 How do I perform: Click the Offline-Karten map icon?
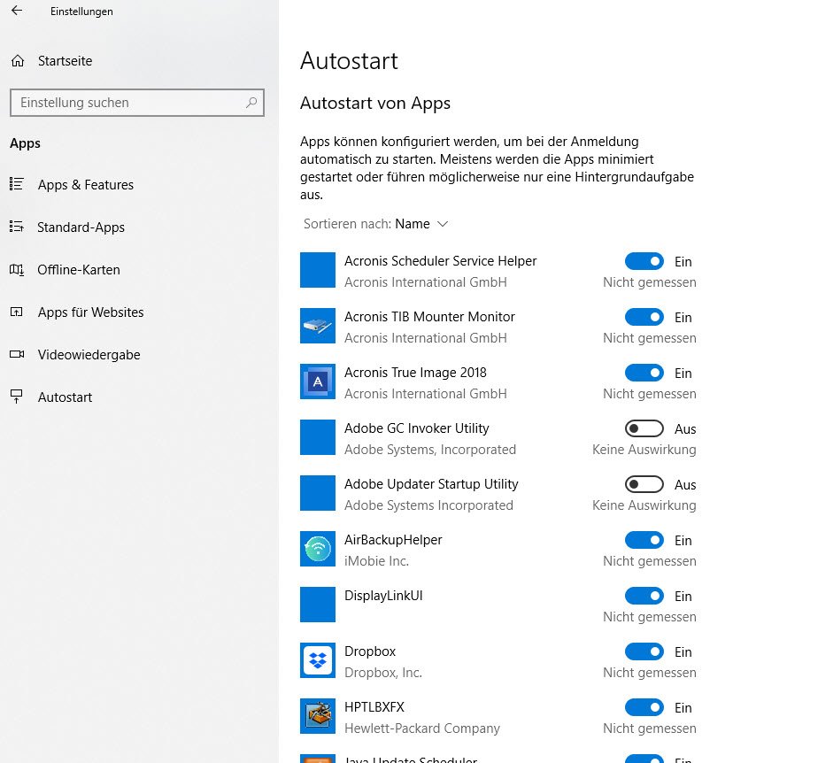17,270
